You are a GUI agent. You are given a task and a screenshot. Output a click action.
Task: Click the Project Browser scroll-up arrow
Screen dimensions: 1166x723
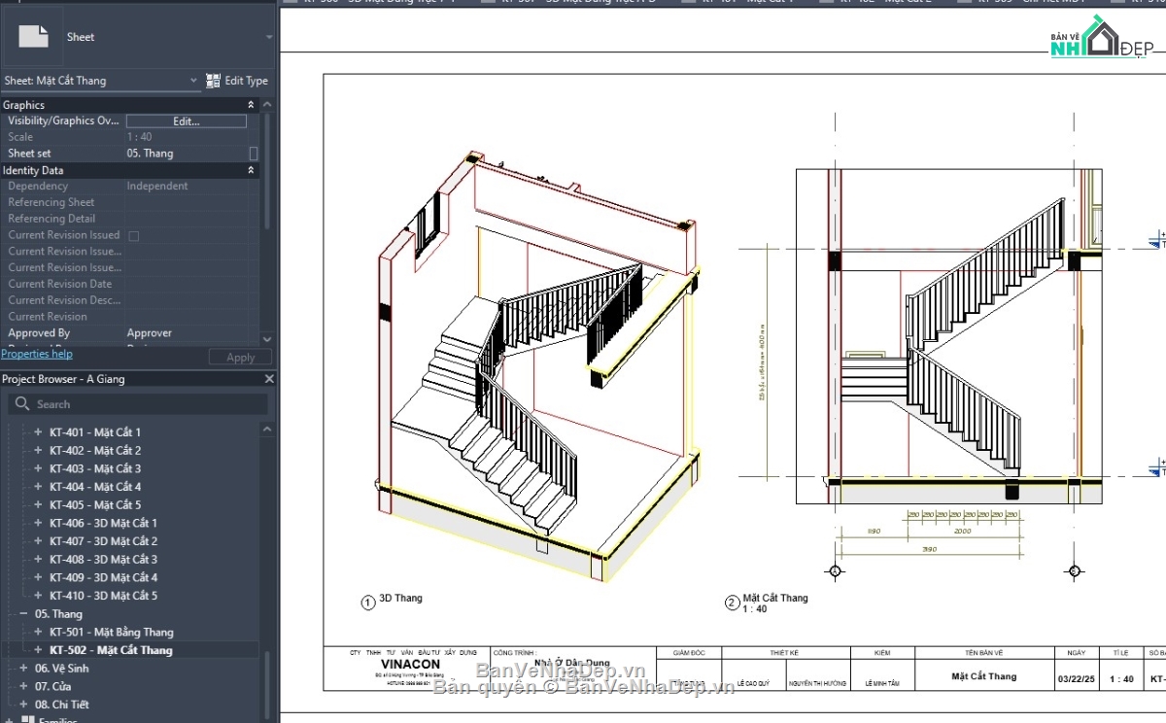point(268,430)
